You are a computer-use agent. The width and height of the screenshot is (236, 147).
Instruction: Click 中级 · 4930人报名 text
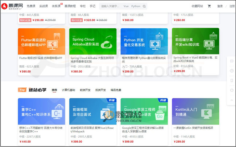(x=133, y=136)
